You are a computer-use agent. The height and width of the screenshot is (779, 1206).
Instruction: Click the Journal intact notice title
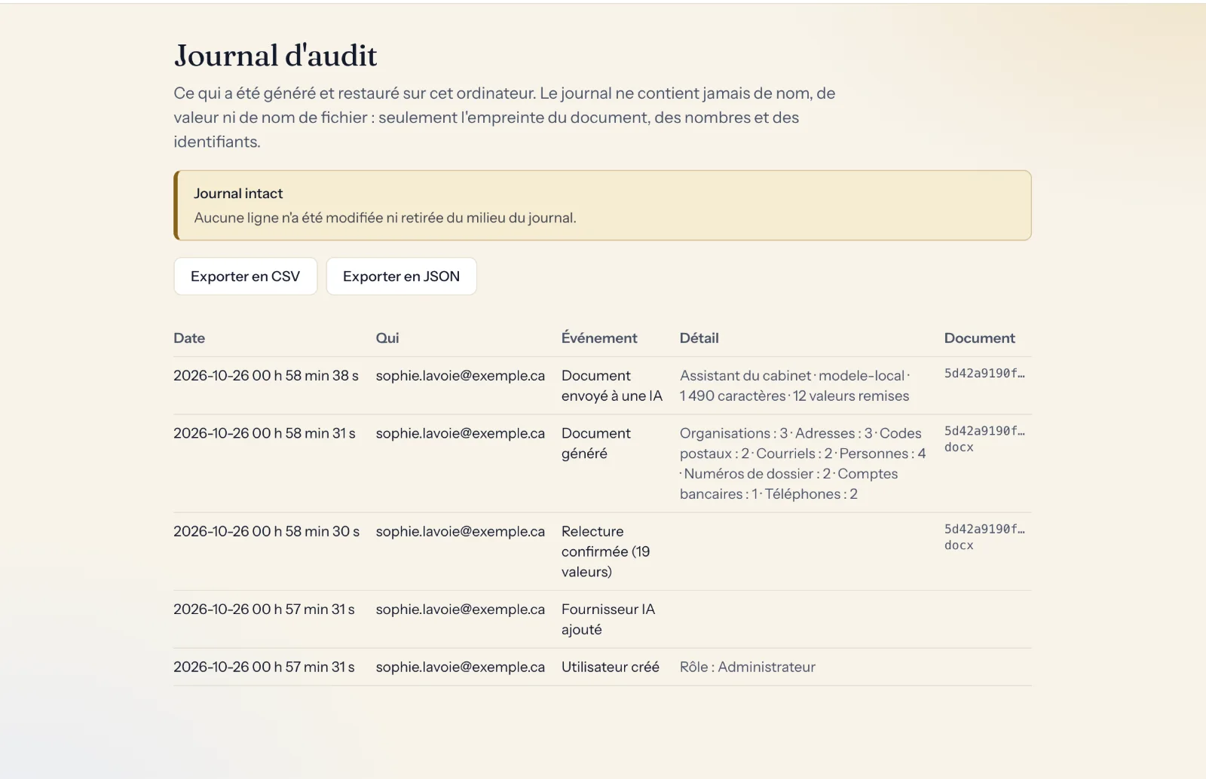(x=238, y=194)
